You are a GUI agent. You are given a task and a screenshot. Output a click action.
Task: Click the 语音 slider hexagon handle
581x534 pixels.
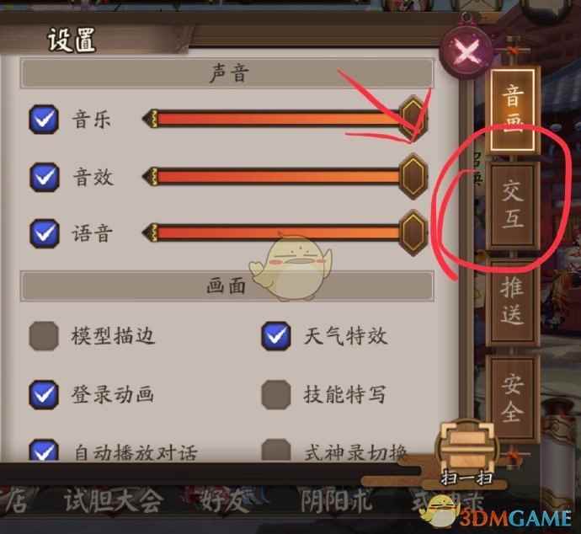413,232
